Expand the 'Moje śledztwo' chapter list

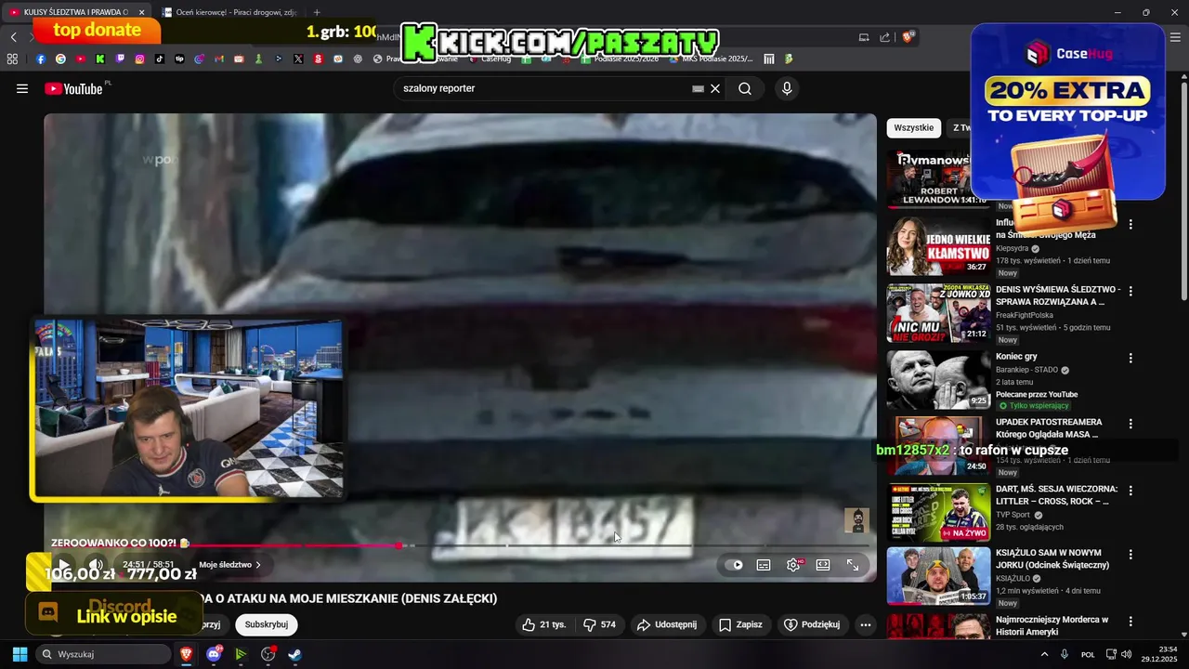(x=229, y=565)
